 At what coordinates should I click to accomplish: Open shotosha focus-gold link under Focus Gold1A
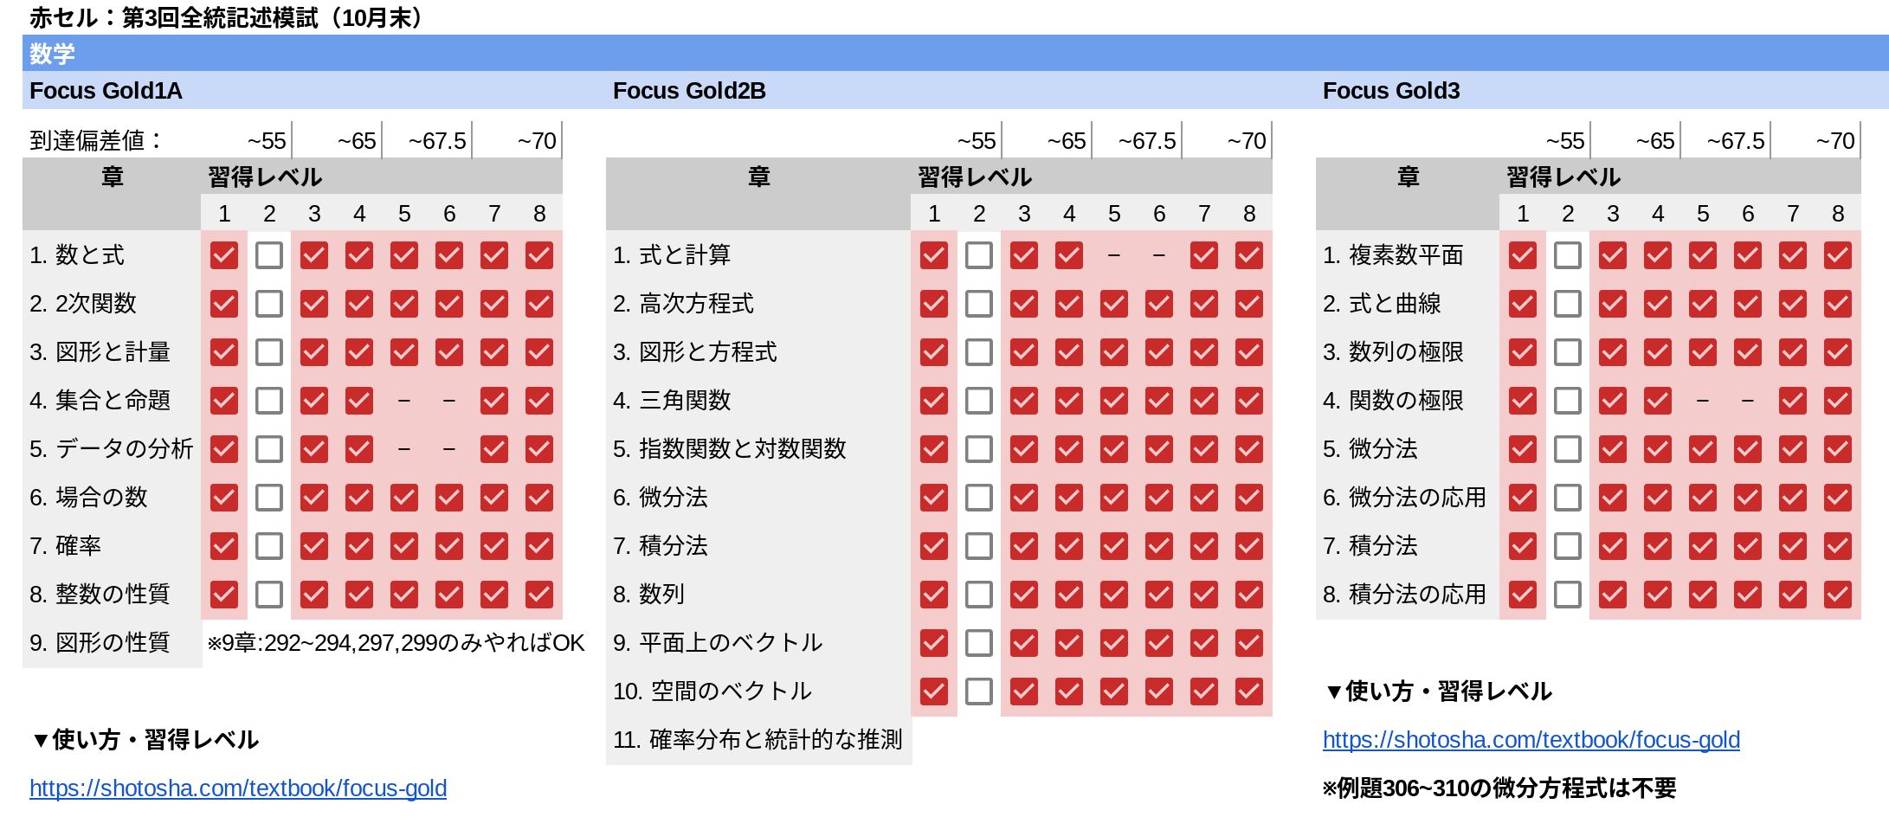pyautogui.click(x=238, y=788)
